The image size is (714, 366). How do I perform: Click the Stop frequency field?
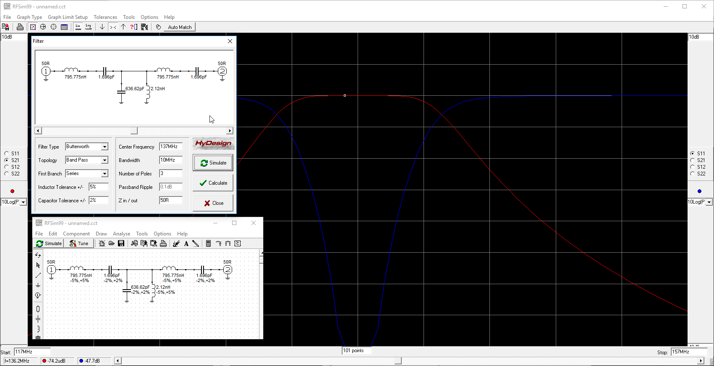tap(688, 352)
